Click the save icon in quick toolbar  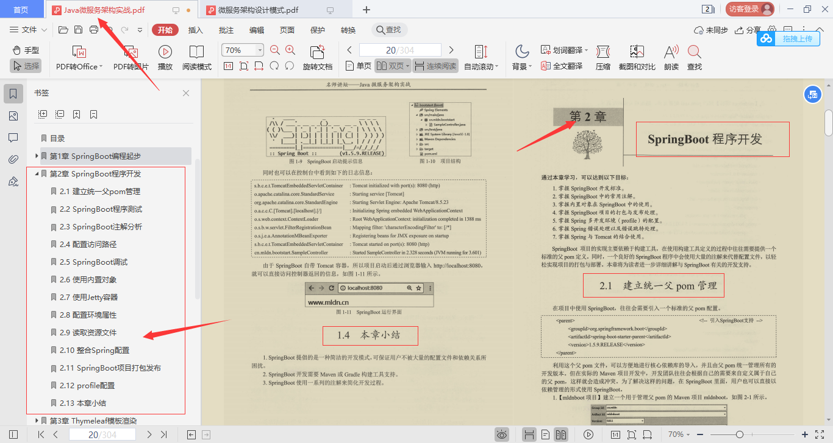[78, 30]
